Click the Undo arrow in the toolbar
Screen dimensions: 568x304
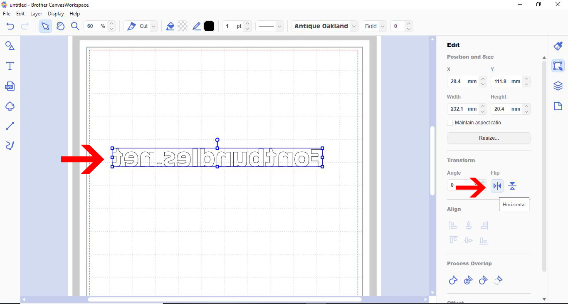10,26
